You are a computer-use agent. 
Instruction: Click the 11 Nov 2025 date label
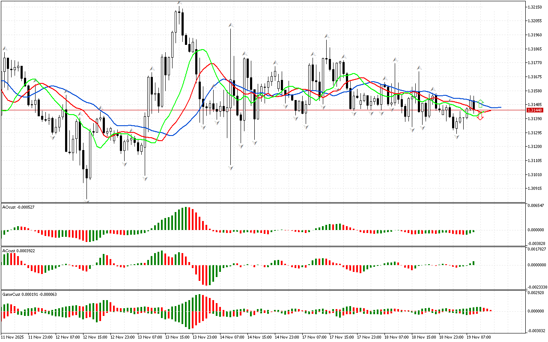[x=13, y=337]
